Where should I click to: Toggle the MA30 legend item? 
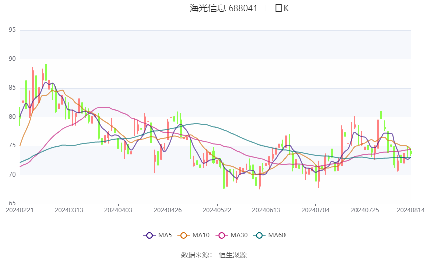(232, 235)
